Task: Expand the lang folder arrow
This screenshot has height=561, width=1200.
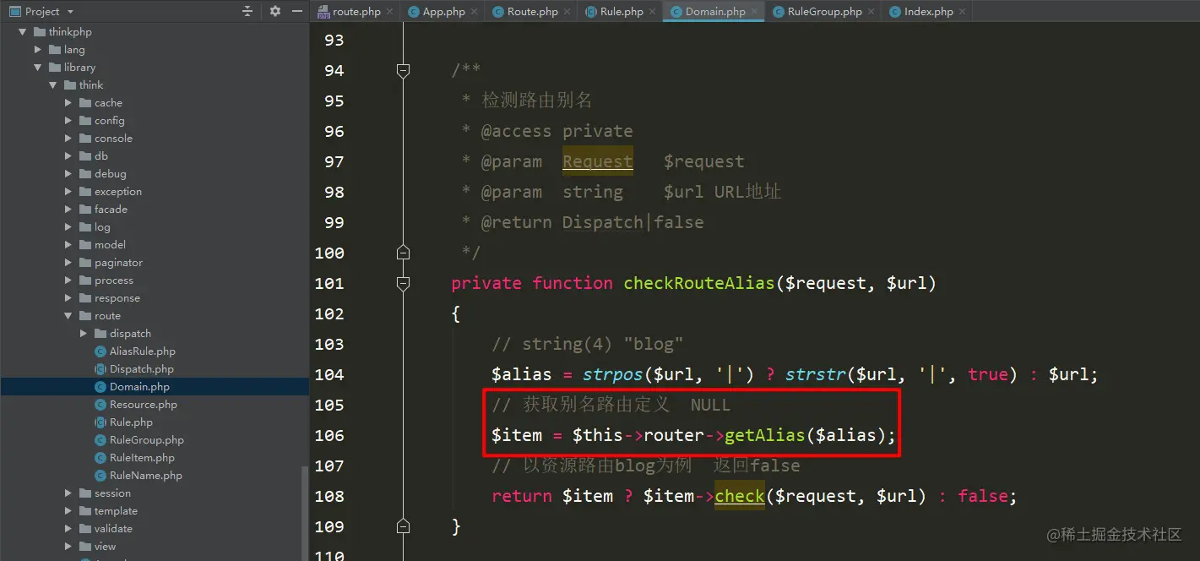Action: point(38,50)
